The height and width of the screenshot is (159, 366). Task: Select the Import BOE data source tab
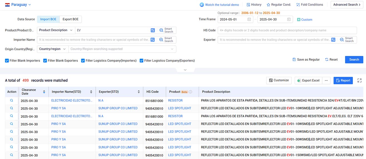click(48, 19)
